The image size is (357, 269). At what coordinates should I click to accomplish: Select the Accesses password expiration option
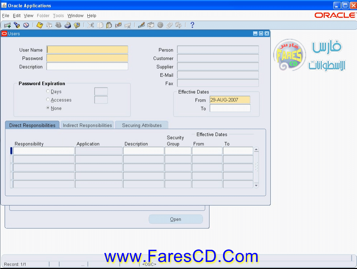(x=48, y=100)
